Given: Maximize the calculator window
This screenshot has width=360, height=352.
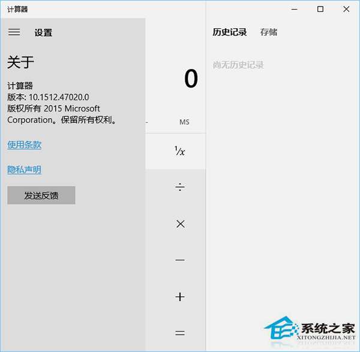Looking at the screenshot, I should pos(320,9).
